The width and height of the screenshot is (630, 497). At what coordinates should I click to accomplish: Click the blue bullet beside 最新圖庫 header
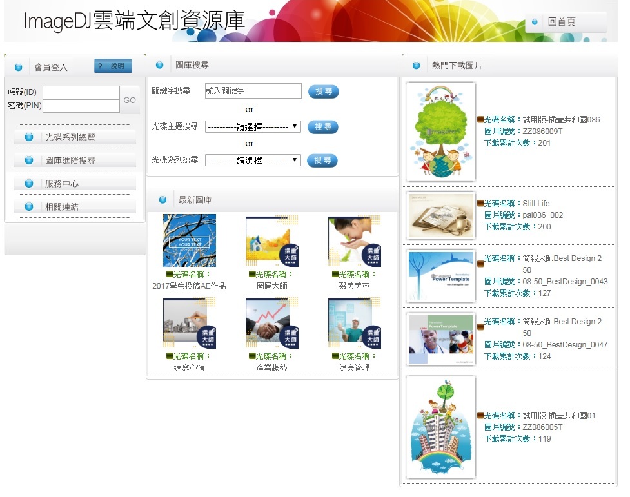162,200
